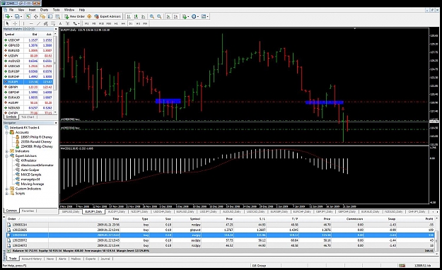This screenshot has height=270, width=442.
Task: Launch MetaEditor from the toolbar icon
Action: (89, 16)
